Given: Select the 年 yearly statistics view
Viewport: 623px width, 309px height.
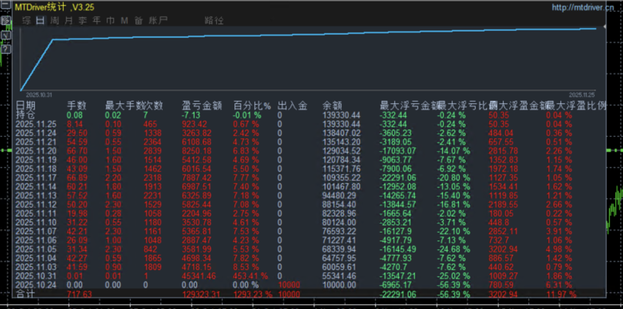Looking at the screenshot, I should [x=96, y=20].
